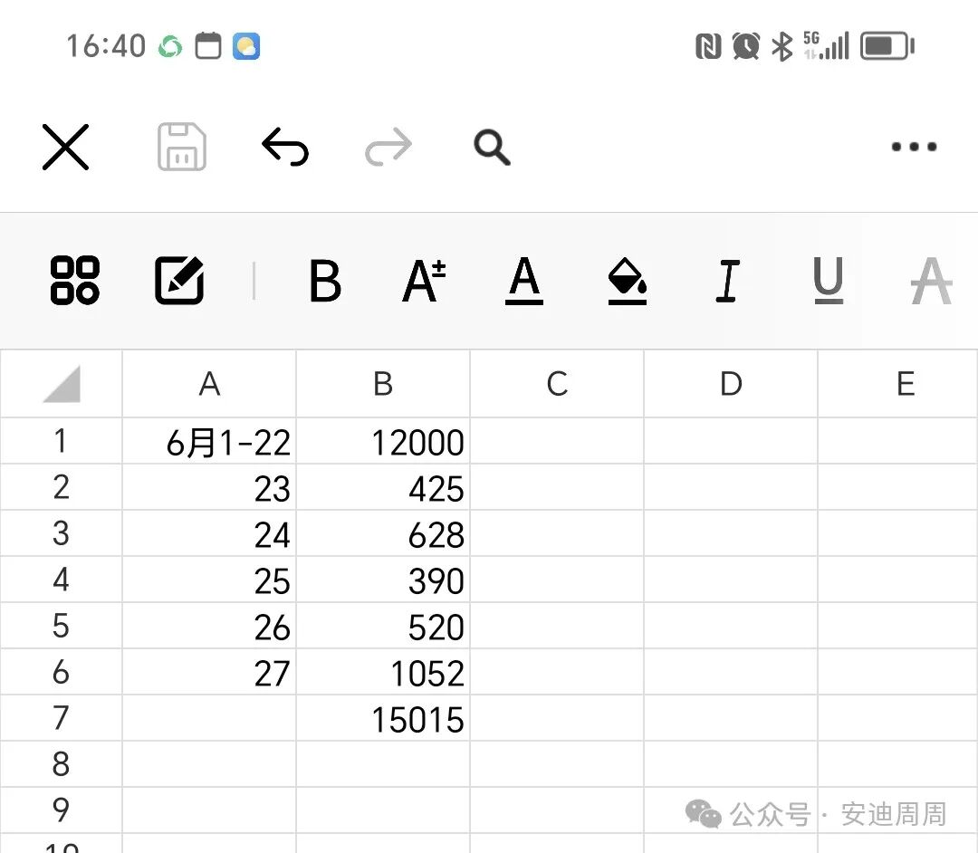Image resolution: width=978 pixels, height=853 pixels.
Task: Select column D header
Action: pos(731,384)
